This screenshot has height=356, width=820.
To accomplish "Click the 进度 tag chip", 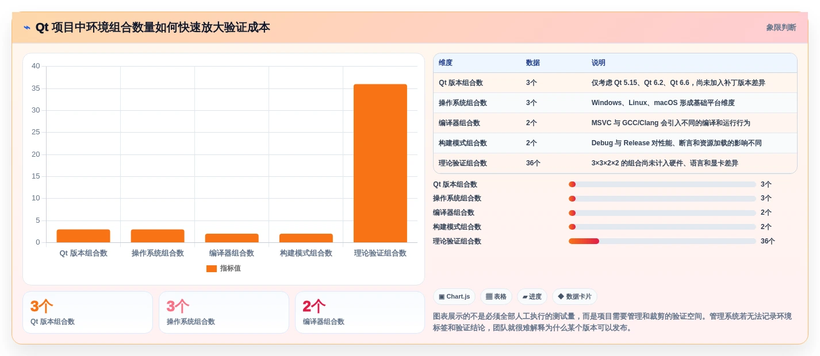I will (532, 296).
